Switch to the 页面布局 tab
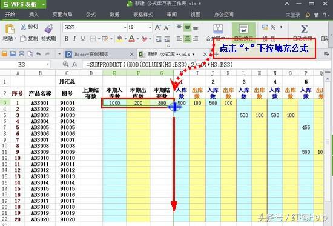This screenshot has height=226, width=333. tap(62, 15)
